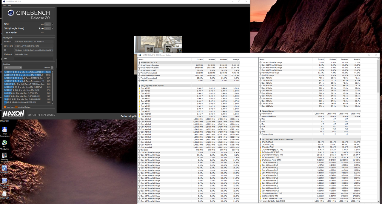Click the Virtual Memory Committed sensor icon
The image size is (382, 204).
click(x=139, y=65)
